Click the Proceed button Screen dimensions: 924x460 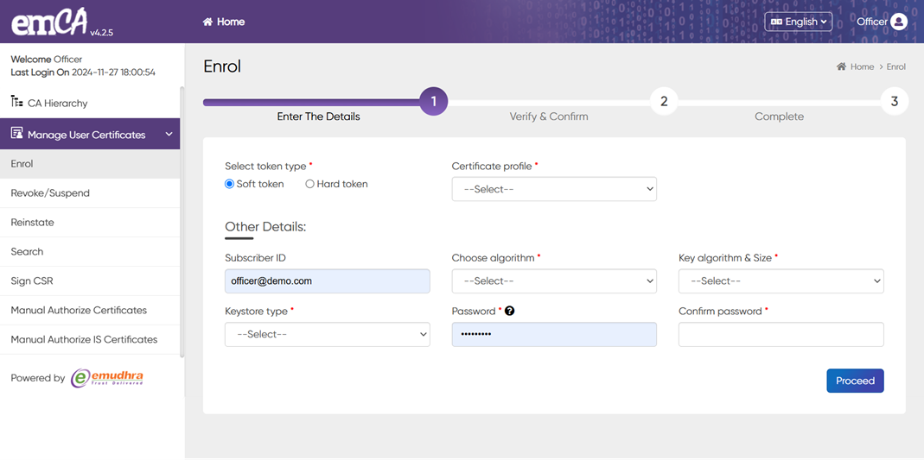click(854, 381)
